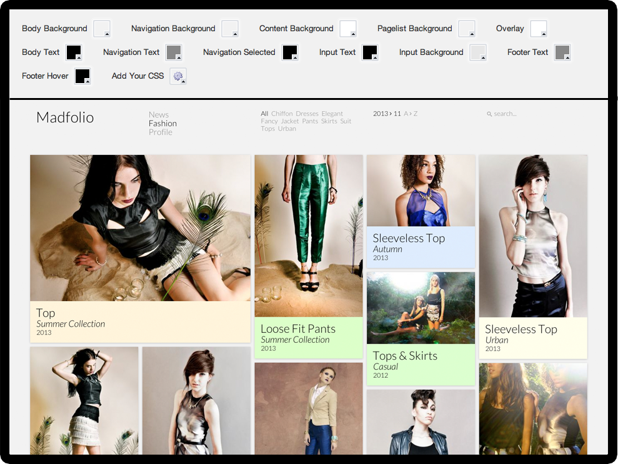Go to the News navigation item

click(159, 115)
